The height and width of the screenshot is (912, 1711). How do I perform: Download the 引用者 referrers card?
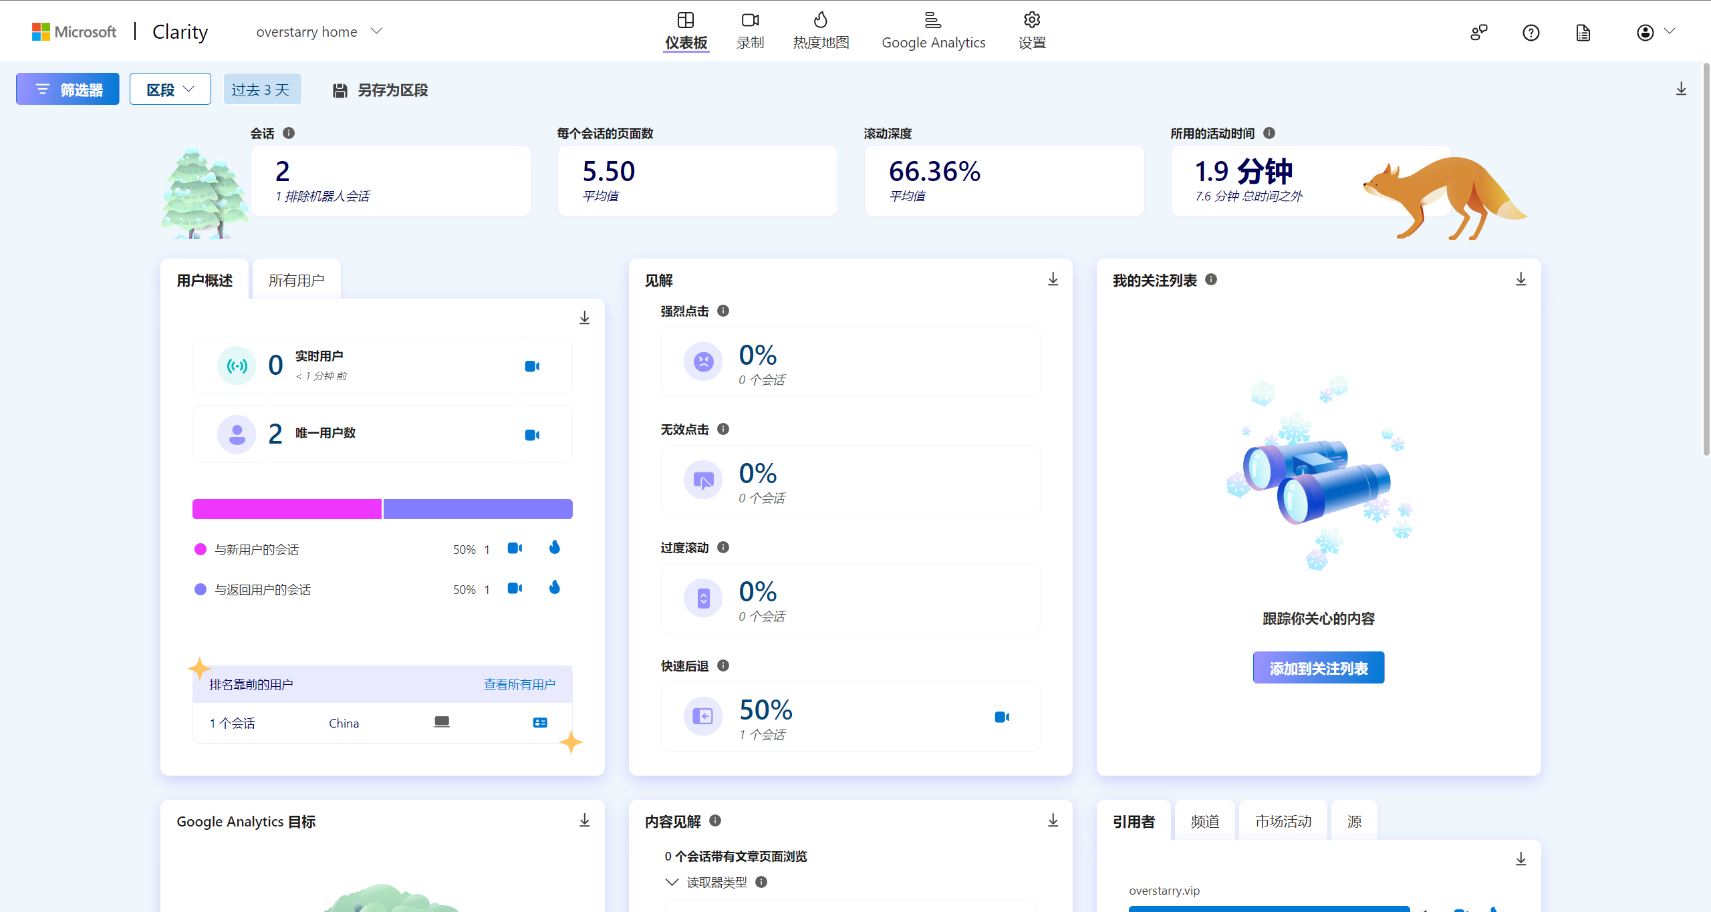point(1521,859)
